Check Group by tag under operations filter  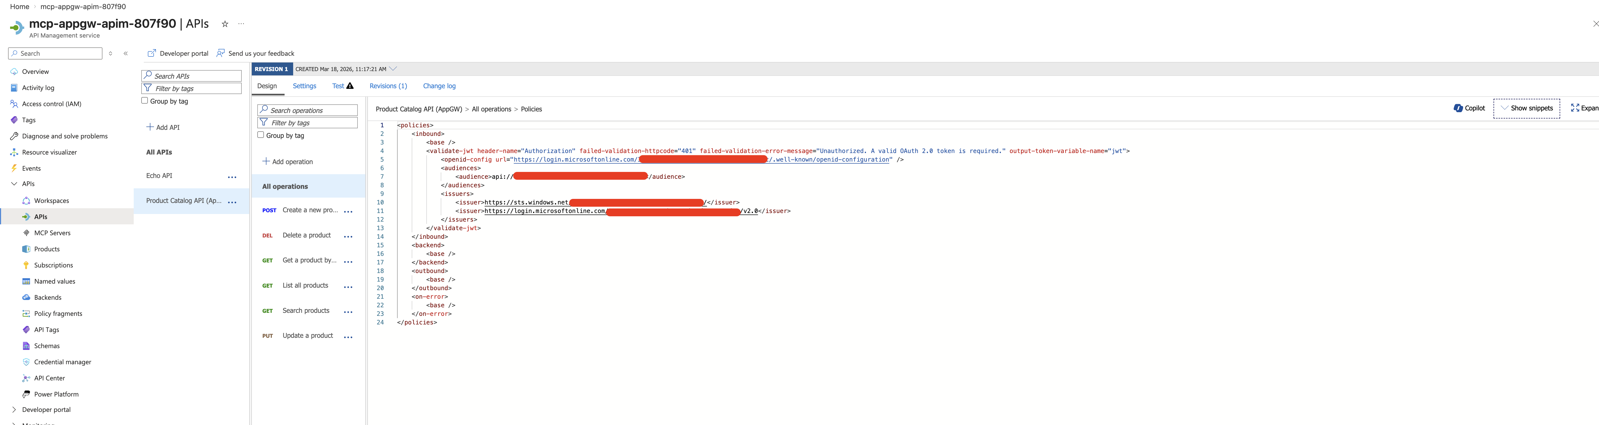coord(261,135)
